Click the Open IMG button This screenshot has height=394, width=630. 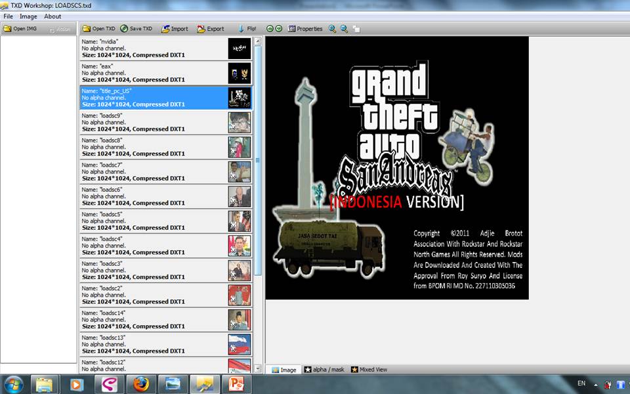point(20,29)
